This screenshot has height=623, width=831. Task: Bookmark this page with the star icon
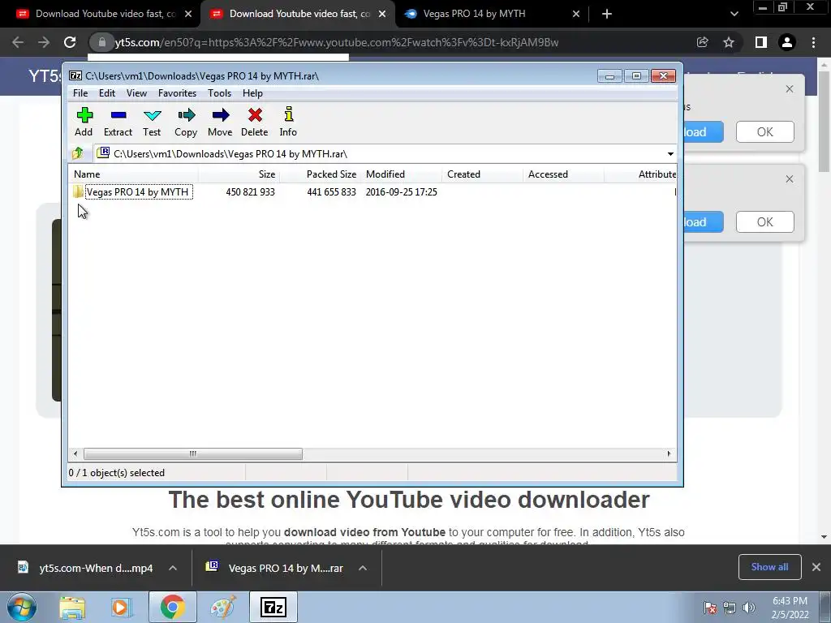point(729,42)
